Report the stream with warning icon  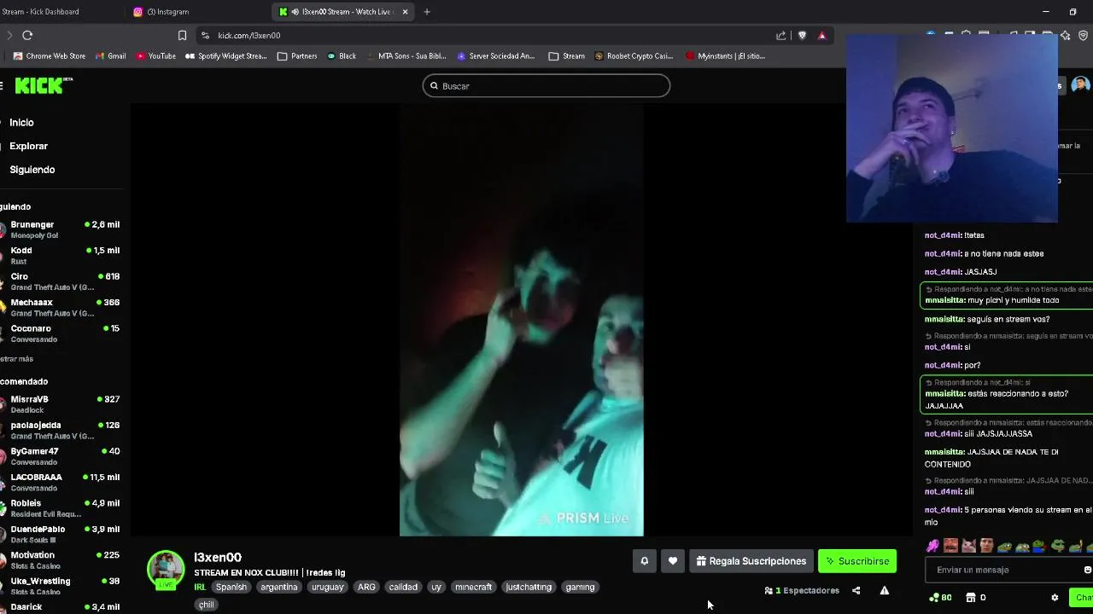(885, 590)
